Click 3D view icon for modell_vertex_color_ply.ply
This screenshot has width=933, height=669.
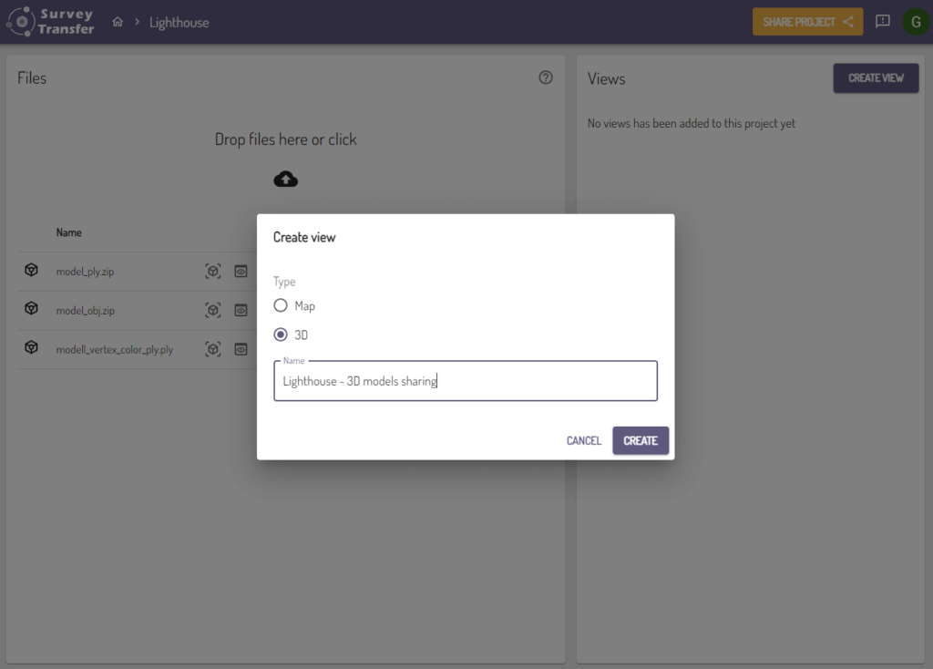[x=212, y=349]
